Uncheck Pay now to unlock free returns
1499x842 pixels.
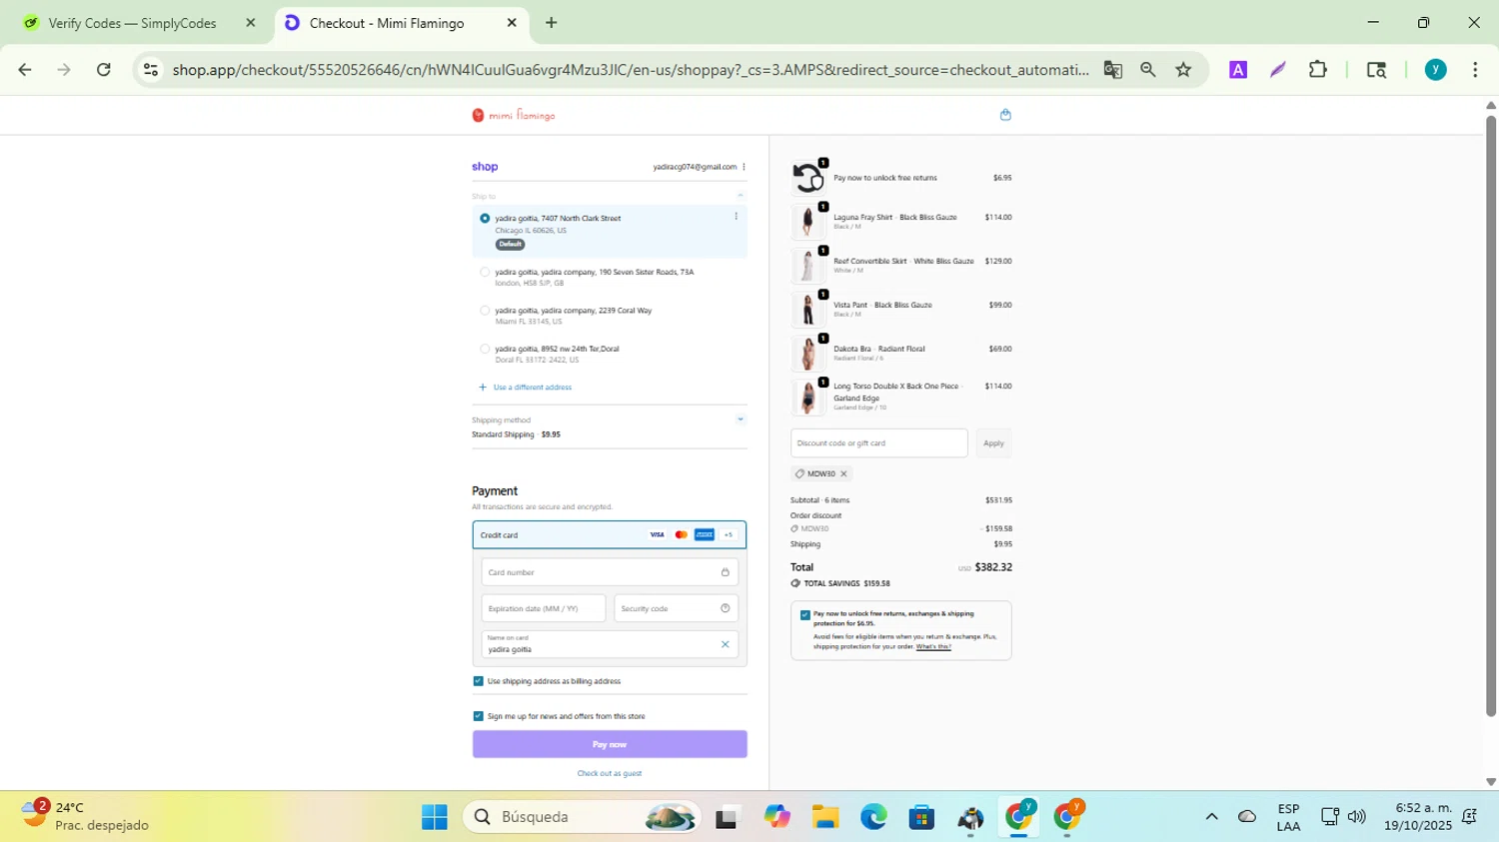pyautogui.click(x=805, y=615)
